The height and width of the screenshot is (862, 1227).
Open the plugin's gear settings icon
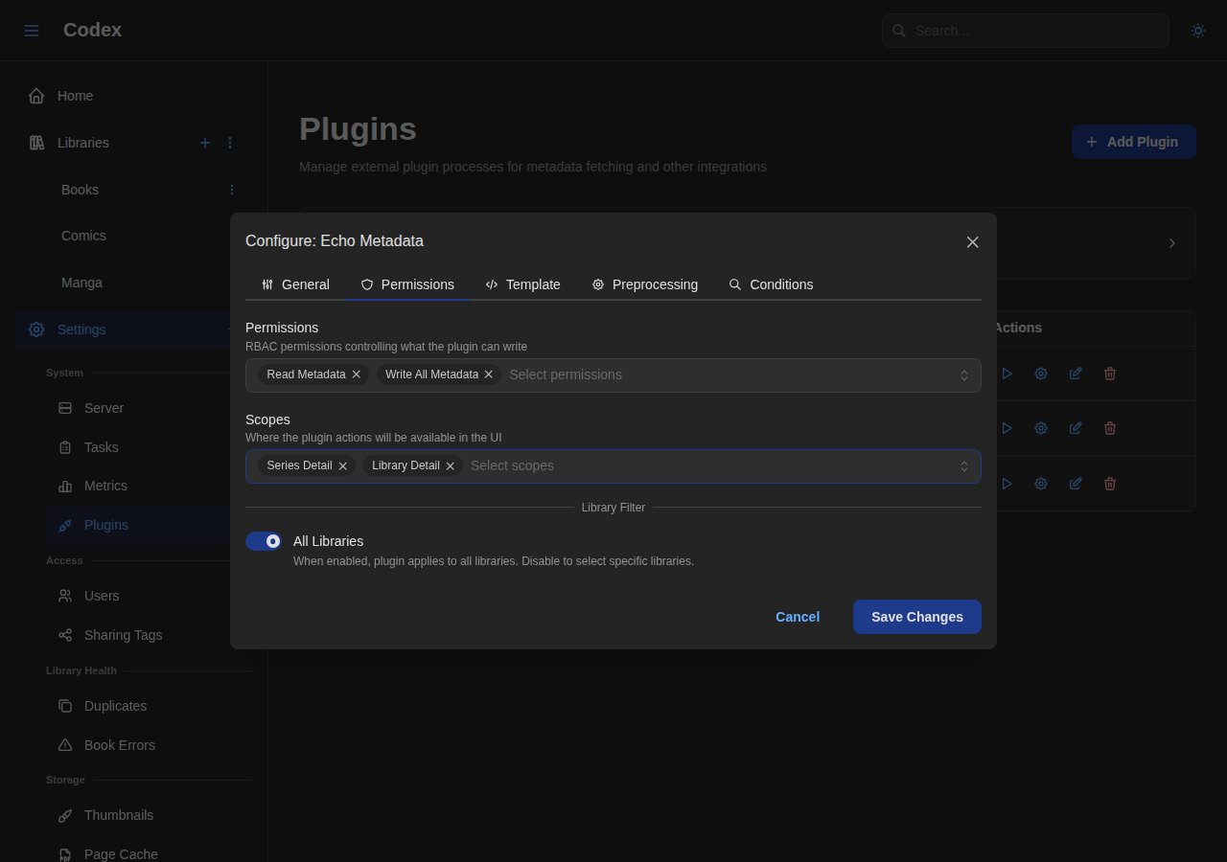coord(1041,374)
